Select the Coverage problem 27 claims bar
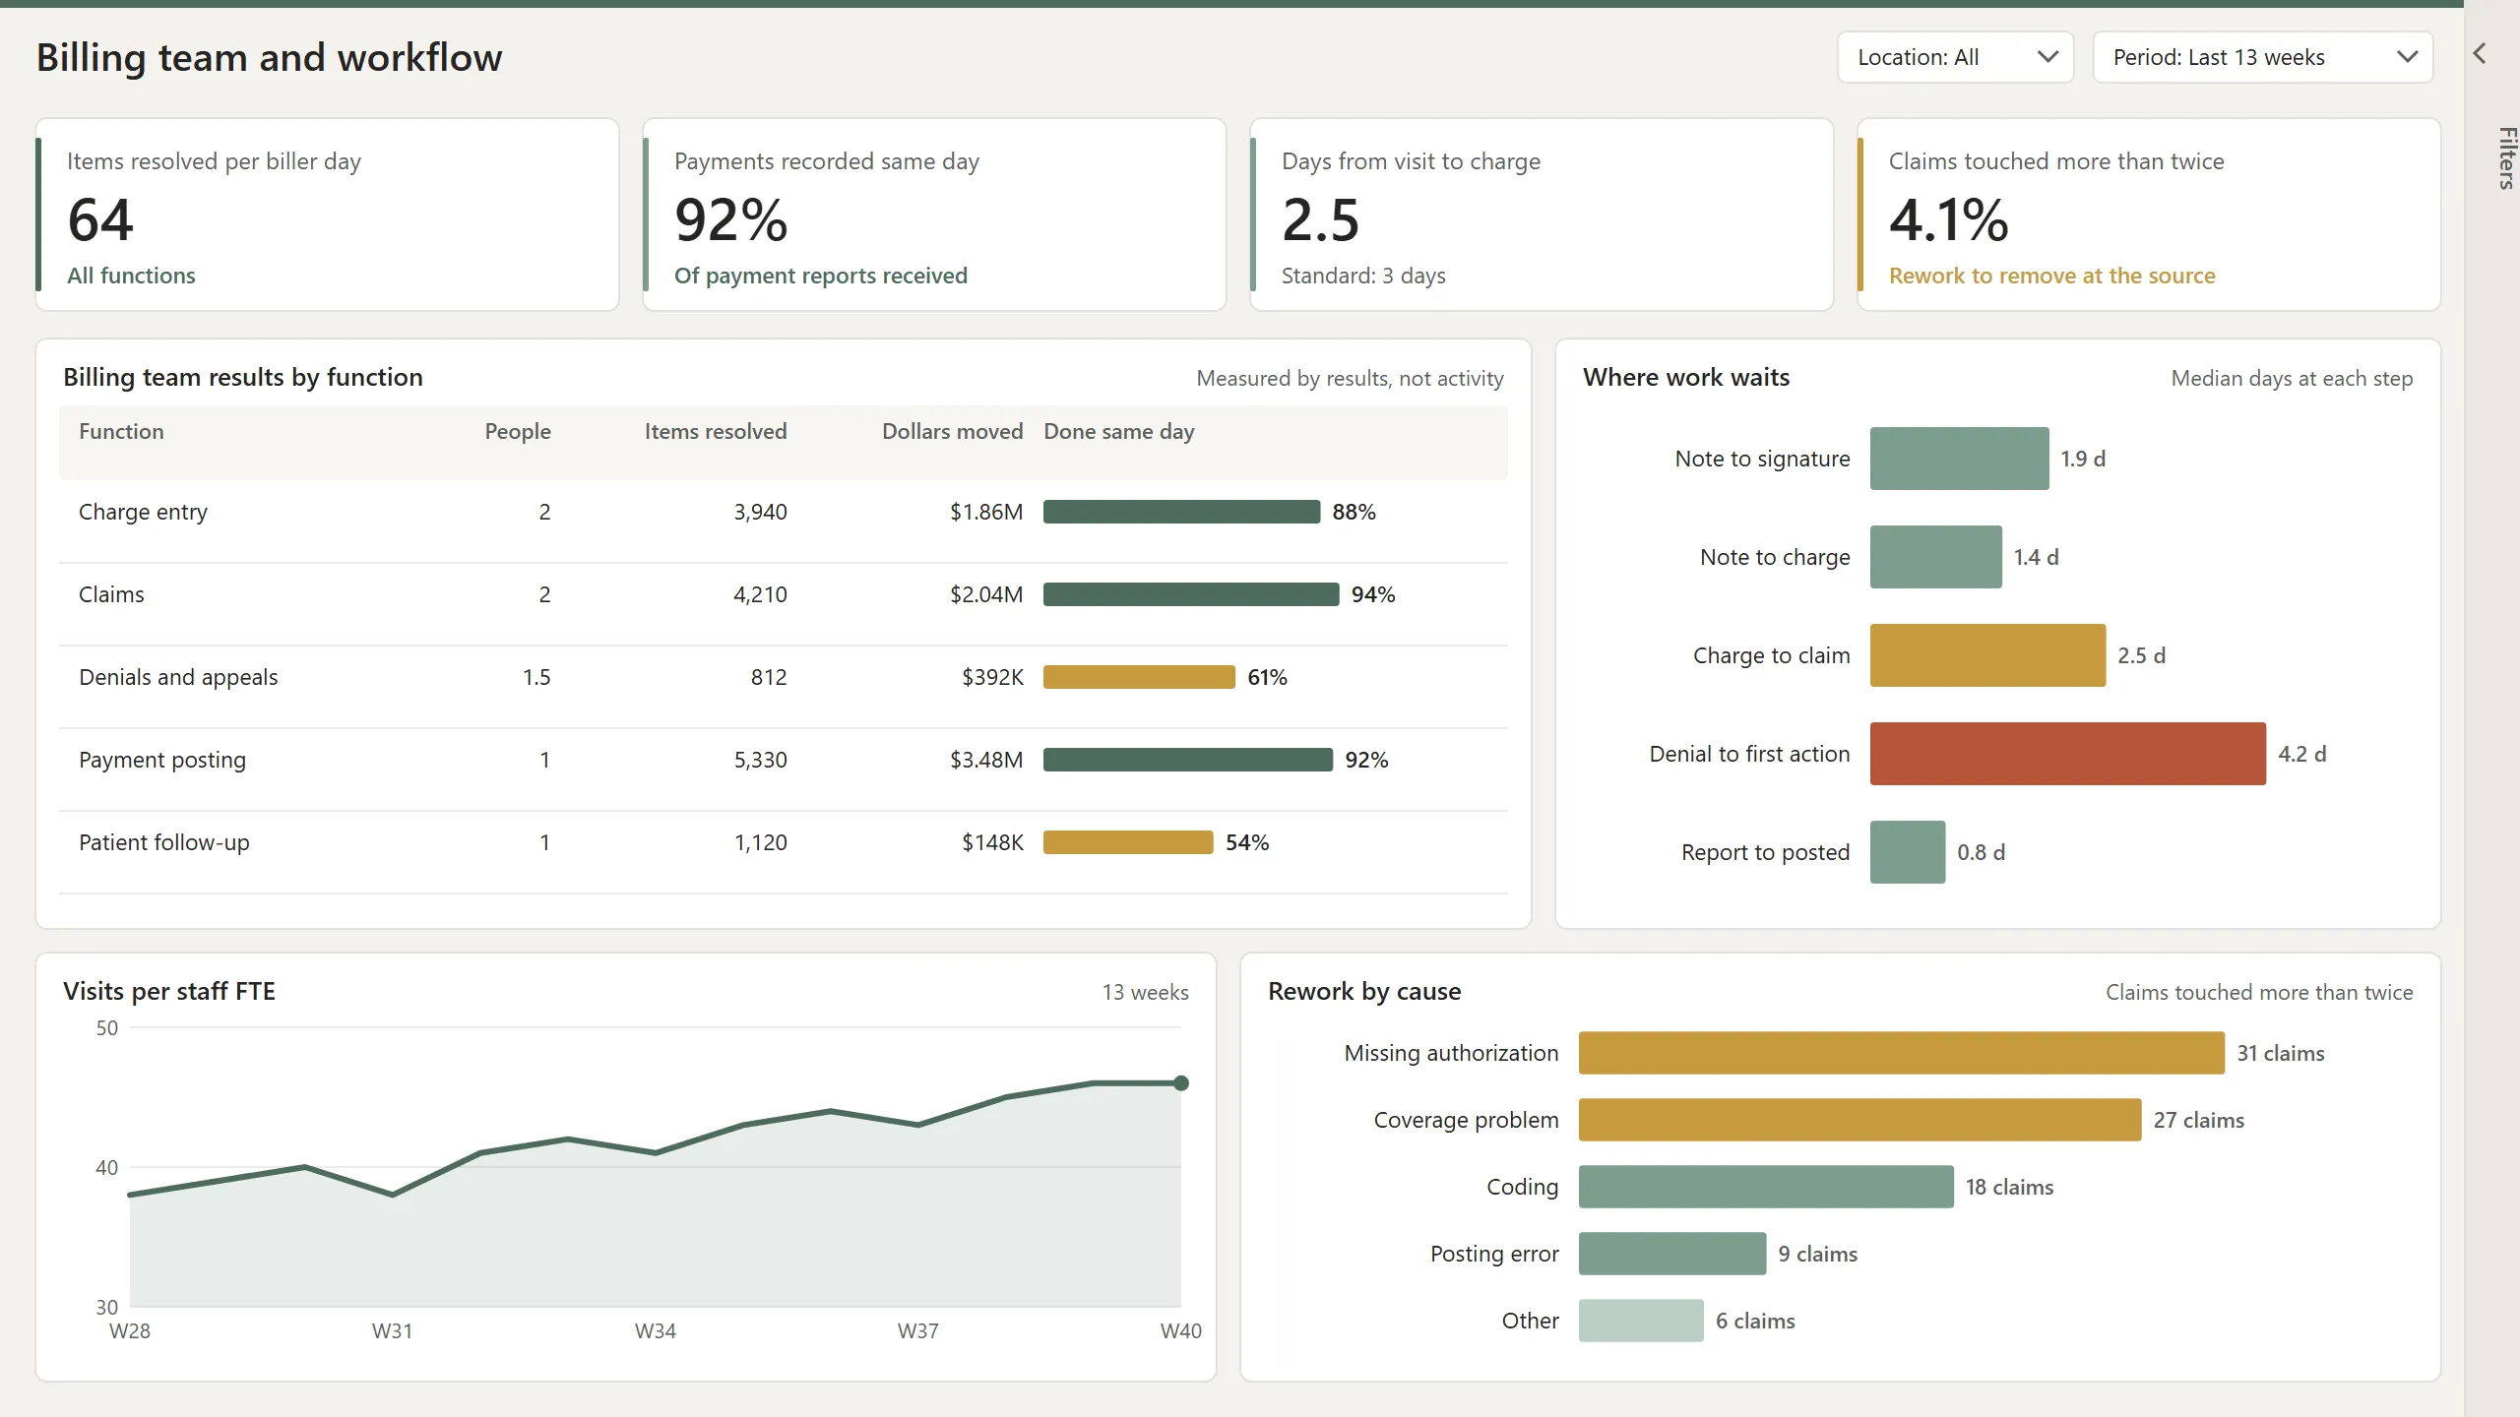The width and height of the screenshot is (2520, 1417). point(1860,1120)
